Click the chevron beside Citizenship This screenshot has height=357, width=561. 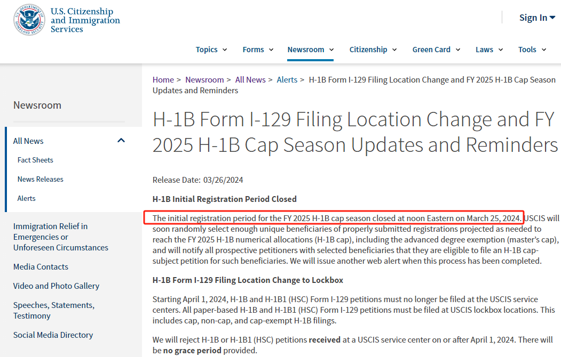point(394,50)
